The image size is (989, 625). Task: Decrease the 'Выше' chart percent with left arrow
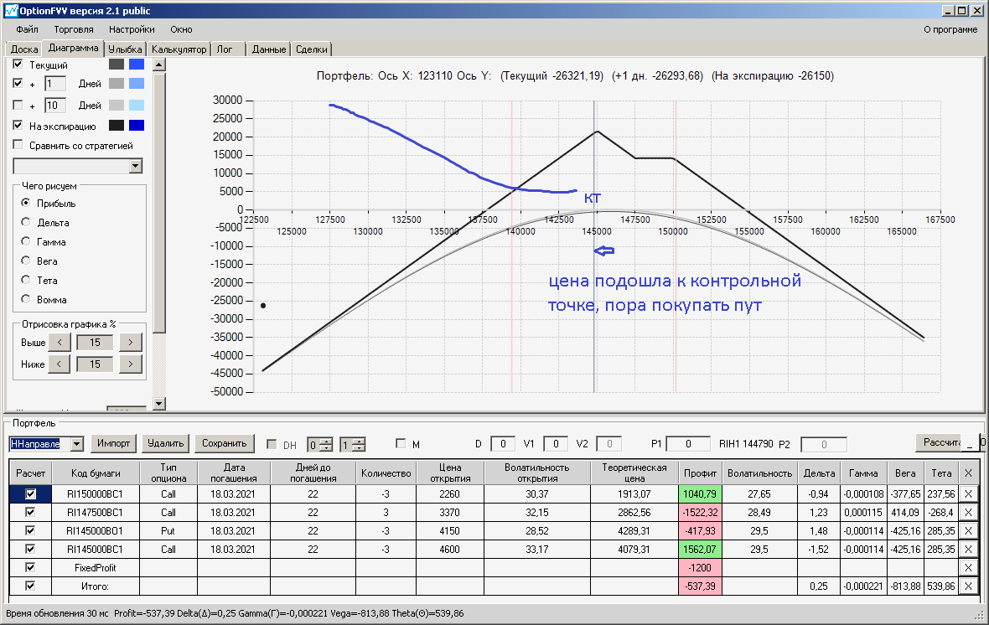click(60, 343)
